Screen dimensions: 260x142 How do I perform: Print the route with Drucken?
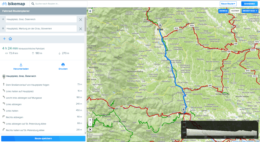pyautogui.click(x=63, y=66)
